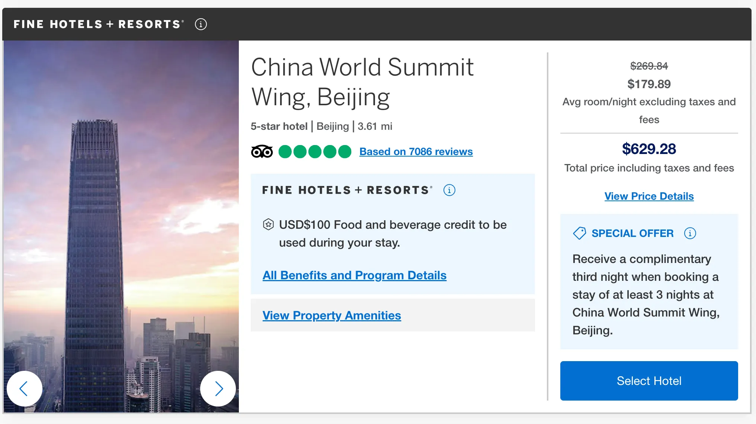Click the China World Summit Wing, Beijing title
Image resolution: width=756 pixels, height=424 pixels.
(x=362, y=82)
